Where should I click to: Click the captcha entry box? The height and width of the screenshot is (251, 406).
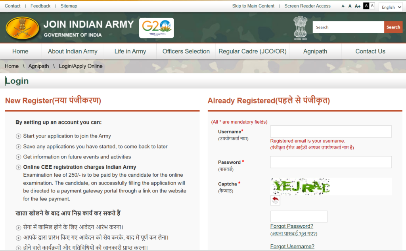pyautogui.click(x=299, y=216)
